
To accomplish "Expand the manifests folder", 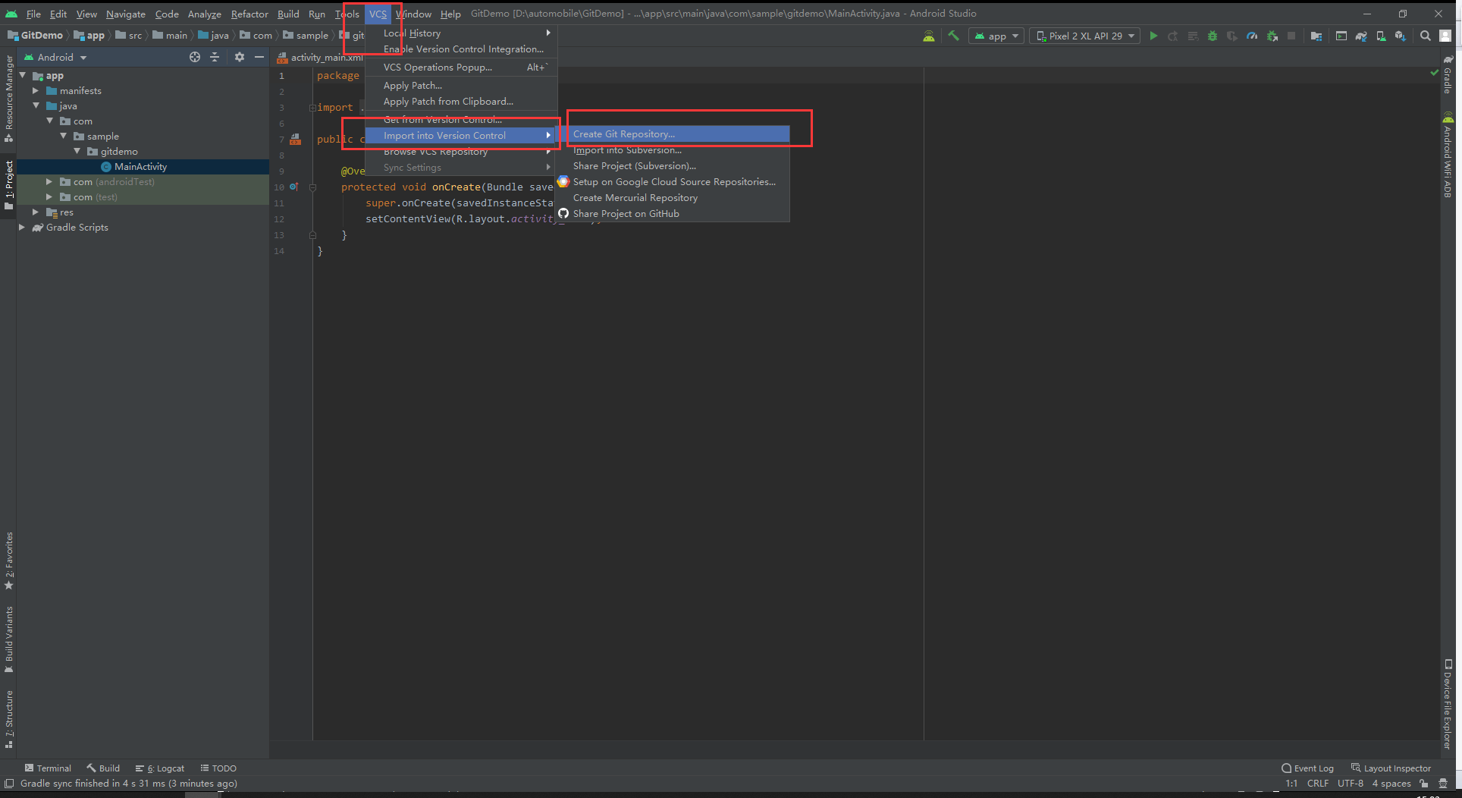I will pos(36,91).
